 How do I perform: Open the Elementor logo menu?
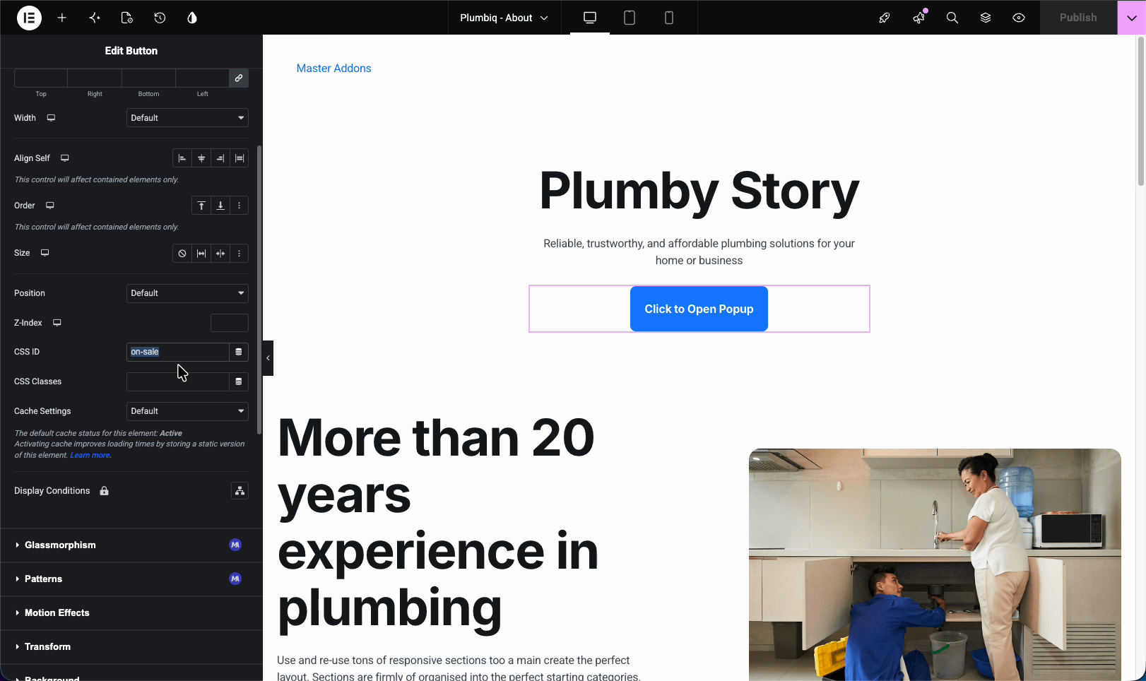(29, 18)
